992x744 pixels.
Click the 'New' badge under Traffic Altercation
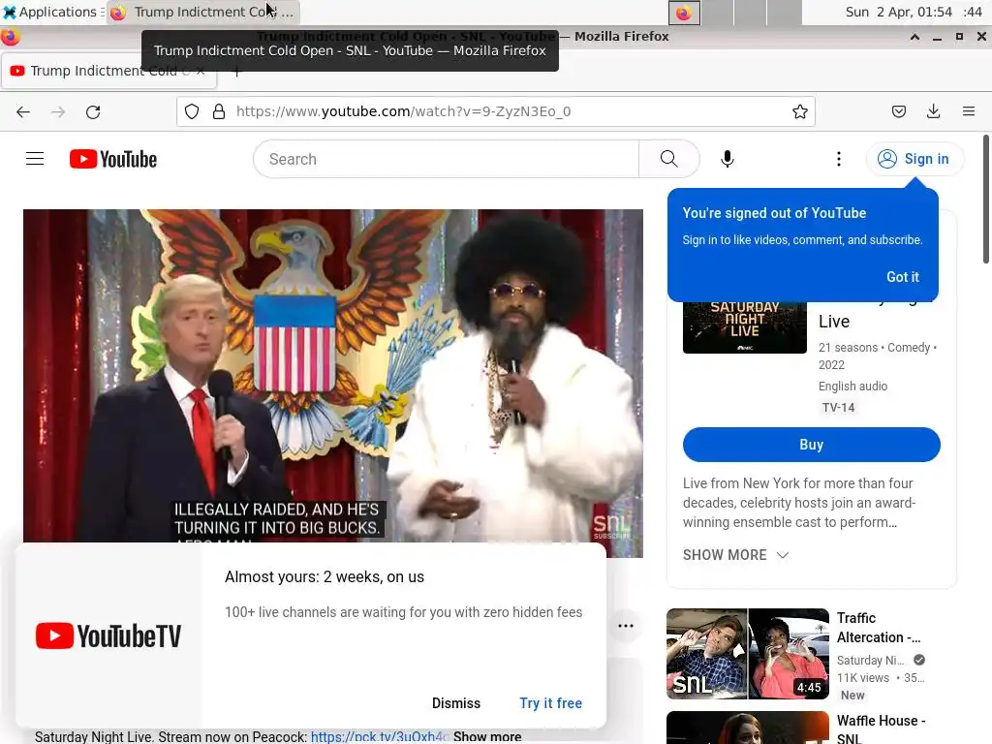click(x=852, y=696)
